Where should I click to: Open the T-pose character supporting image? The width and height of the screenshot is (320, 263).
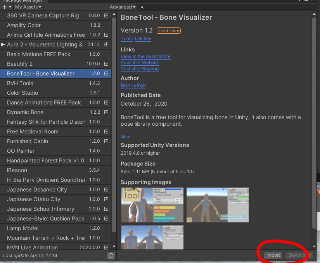click(x=218, y=205)
